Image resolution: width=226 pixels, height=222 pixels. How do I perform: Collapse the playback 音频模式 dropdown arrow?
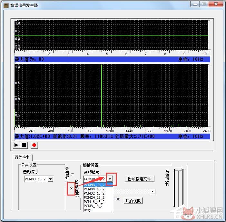[110, 179]
